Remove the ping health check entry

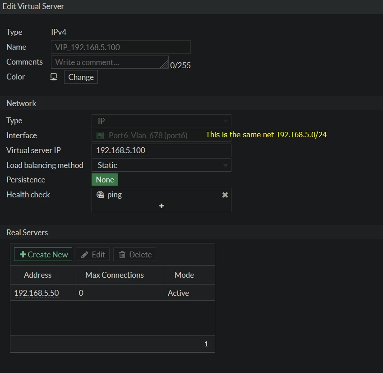[225, 195]
